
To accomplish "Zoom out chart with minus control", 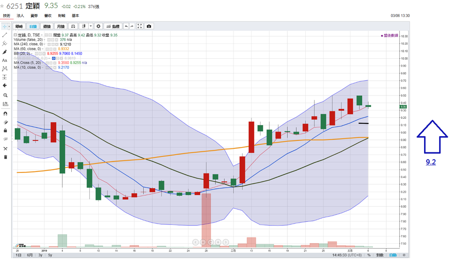I will tap(203, 242).
